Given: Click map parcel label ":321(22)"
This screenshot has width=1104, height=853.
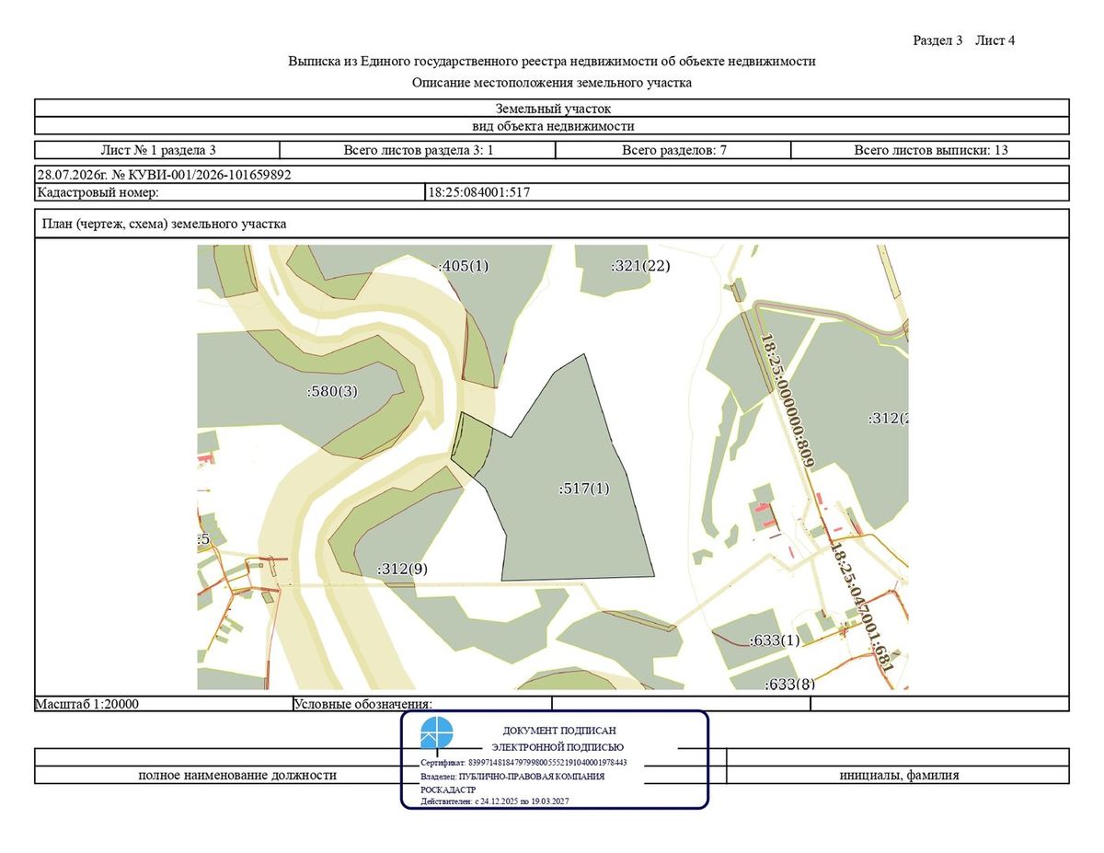Looking at the screenshot, I should click(641, 266).
